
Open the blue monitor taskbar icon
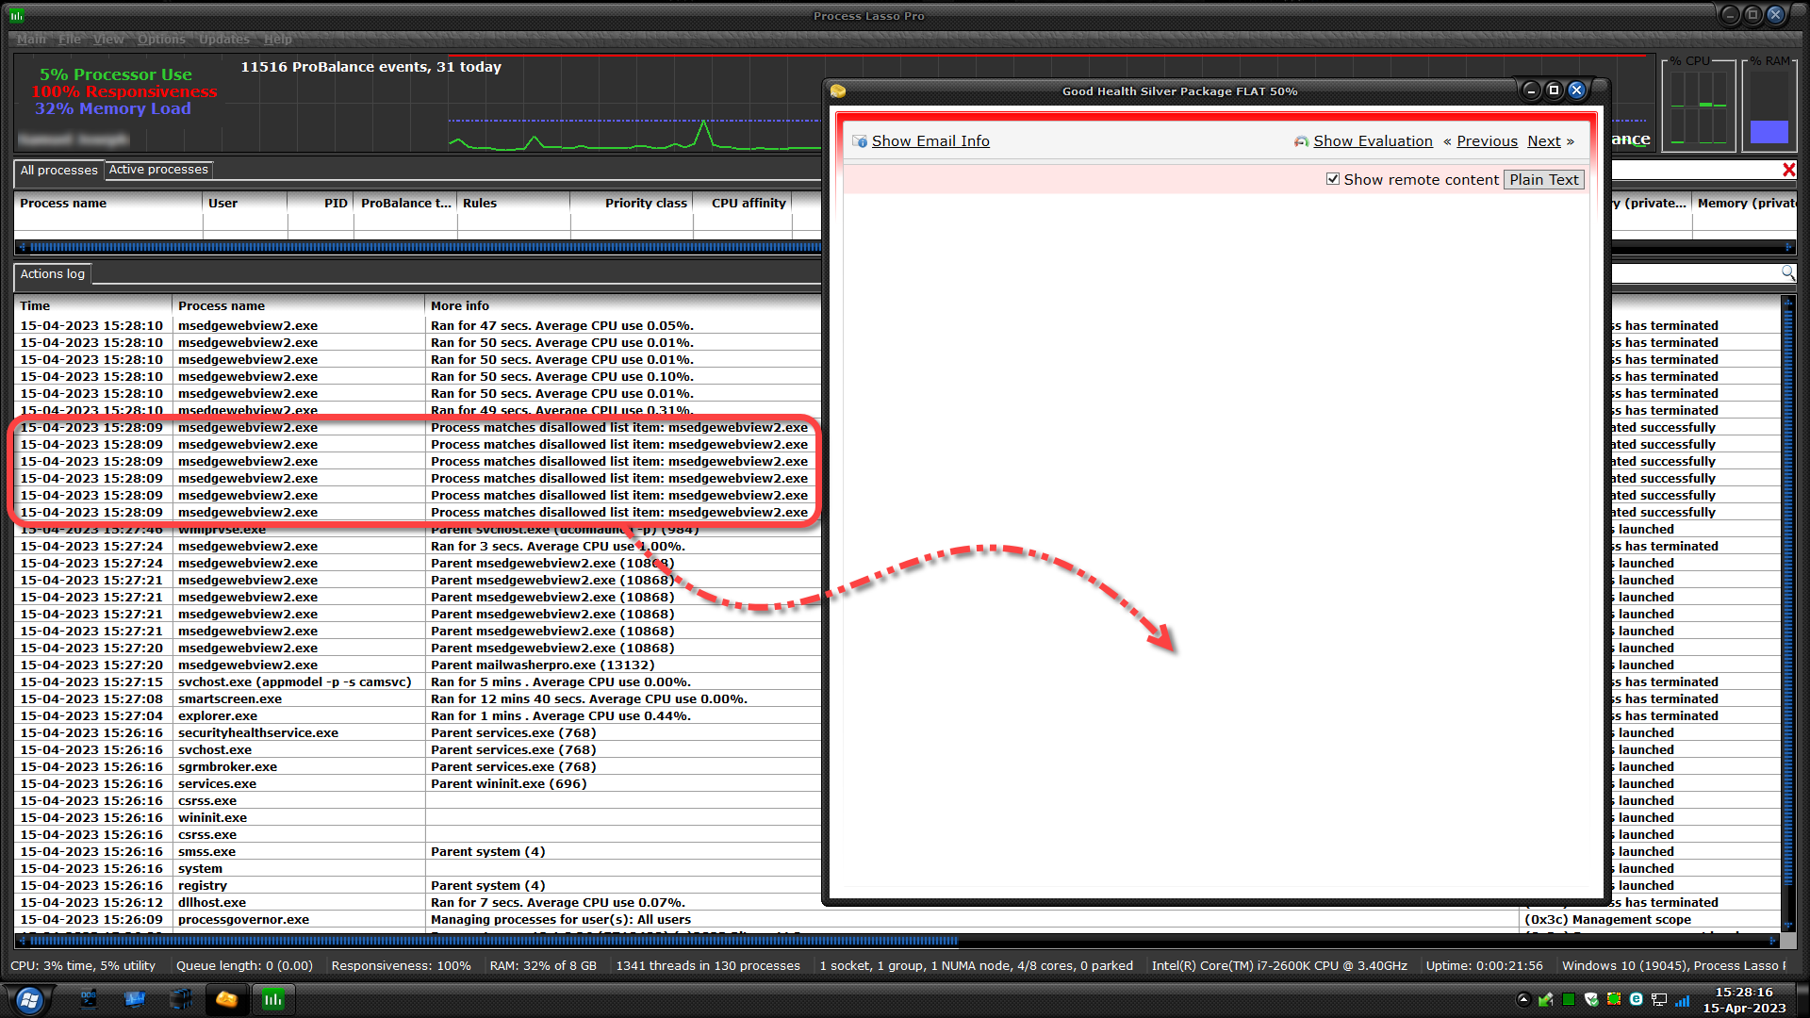[x=134, y=999]
